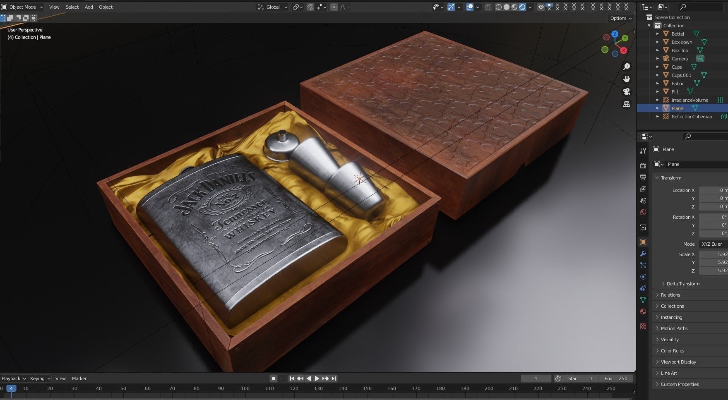Open the pivot point dropdown
Screen dimensions: 728x400
(x=298, y=7)
